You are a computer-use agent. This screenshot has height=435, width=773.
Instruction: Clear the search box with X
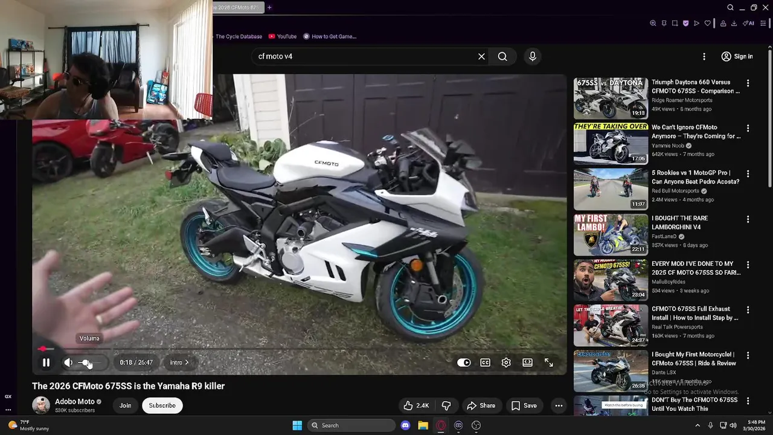click(481, 56)
